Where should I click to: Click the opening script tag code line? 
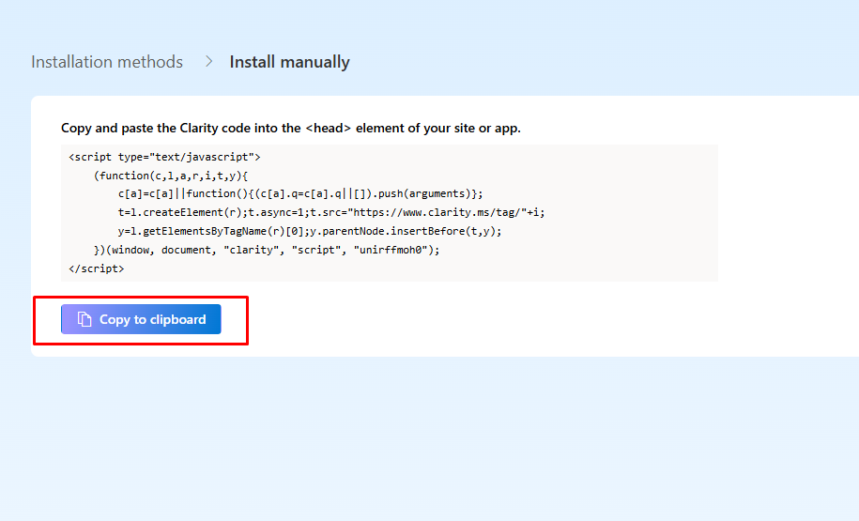point(164,157)
